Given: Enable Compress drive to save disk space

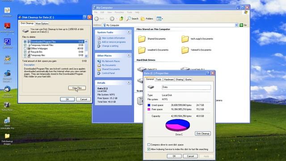Looking at the screenshot, I should (149, 144).
